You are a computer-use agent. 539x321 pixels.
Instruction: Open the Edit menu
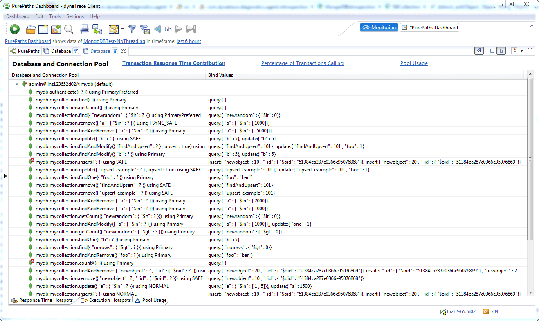39,16
